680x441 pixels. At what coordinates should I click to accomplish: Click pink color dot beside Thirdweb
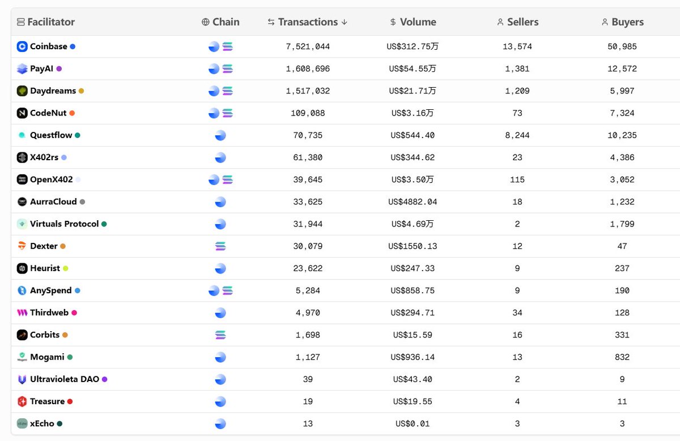[x=74, y=312]
